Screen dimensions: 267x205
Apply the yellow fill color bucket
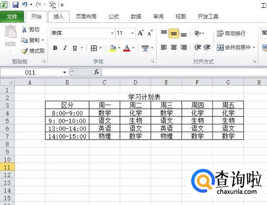113,48
